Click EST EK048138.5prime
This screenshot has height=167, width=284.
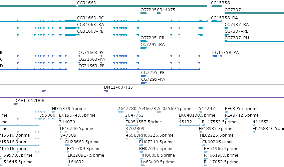pyautogui.click(x=197, y=115)
